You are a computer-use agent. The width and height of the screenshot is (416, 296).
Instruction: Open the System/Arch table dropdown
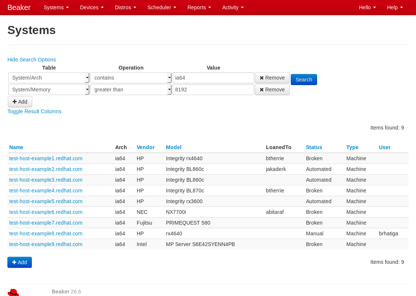pos(49,78)
